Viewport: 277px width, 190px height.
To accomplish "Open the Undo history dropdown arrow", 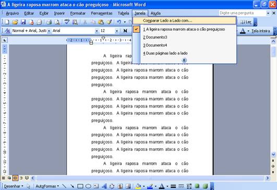I will pos(125,22).
